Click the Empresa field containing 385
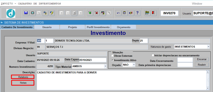The width and height of the screenshot is (213, 92). pos(41,41)
